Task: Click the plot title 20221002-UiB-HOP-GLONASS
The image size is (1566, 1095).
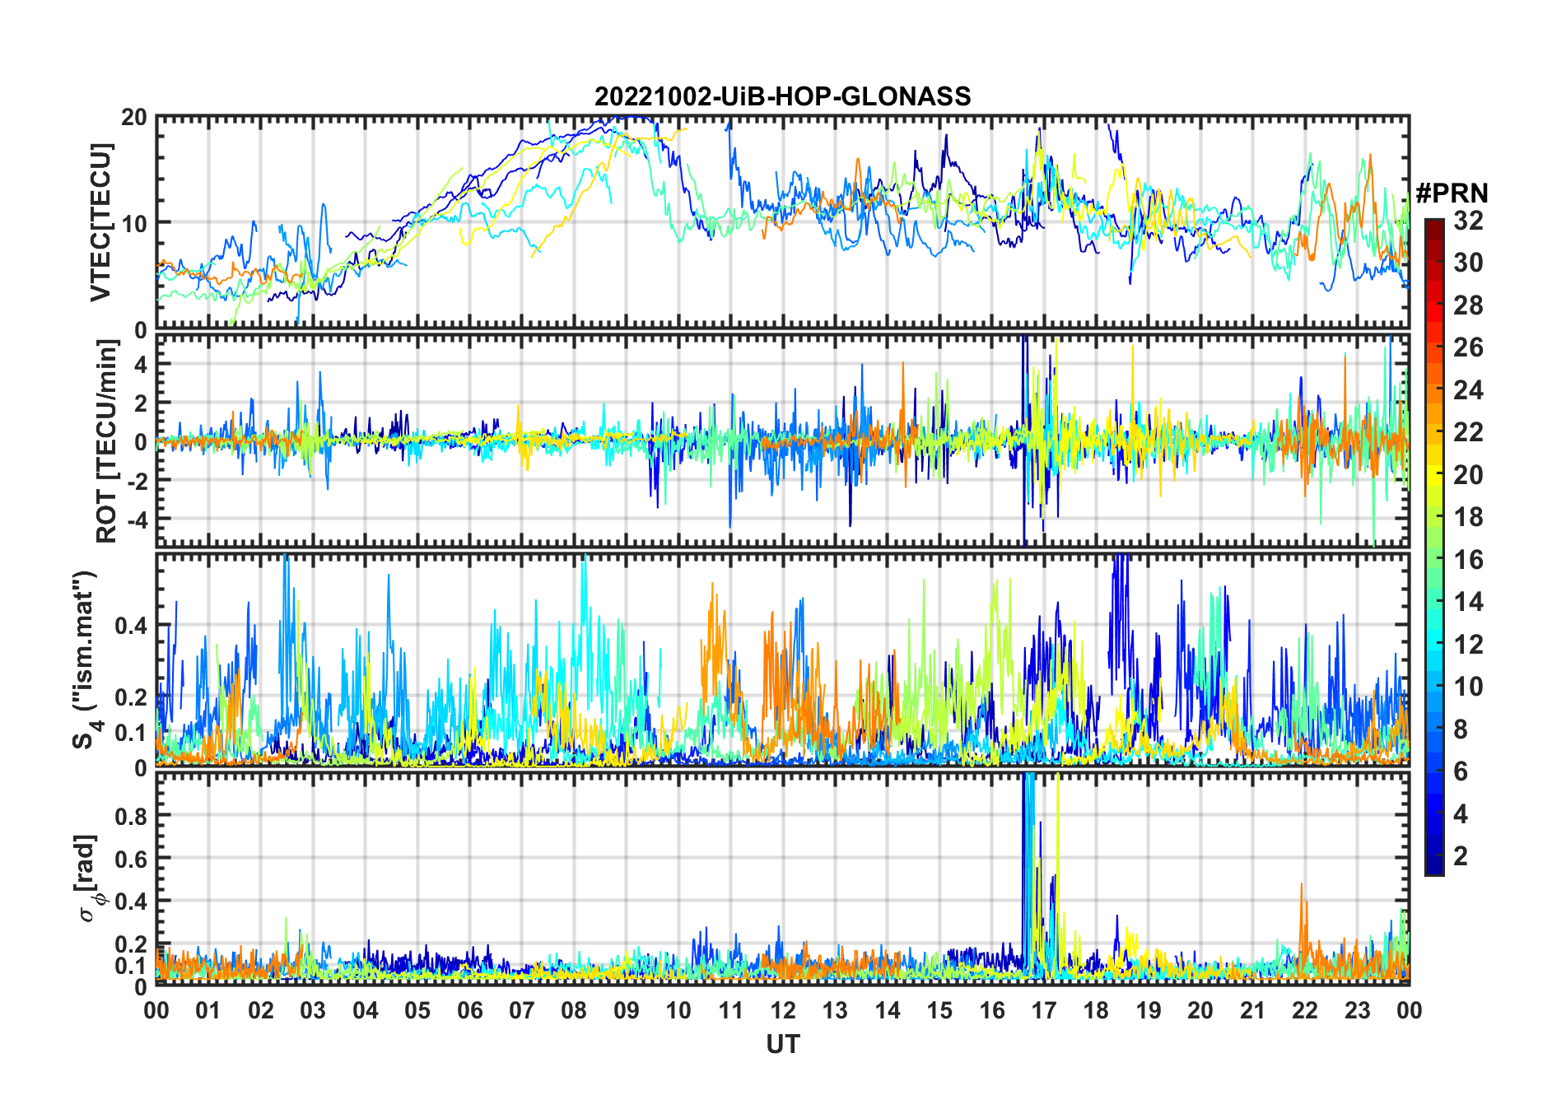Action: pyautogui.click(x=782, y=96)
